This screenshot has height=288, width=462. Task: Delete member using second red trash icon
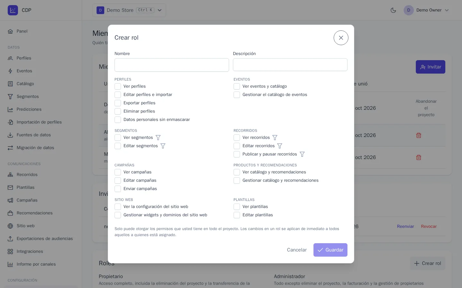point(419,157)
